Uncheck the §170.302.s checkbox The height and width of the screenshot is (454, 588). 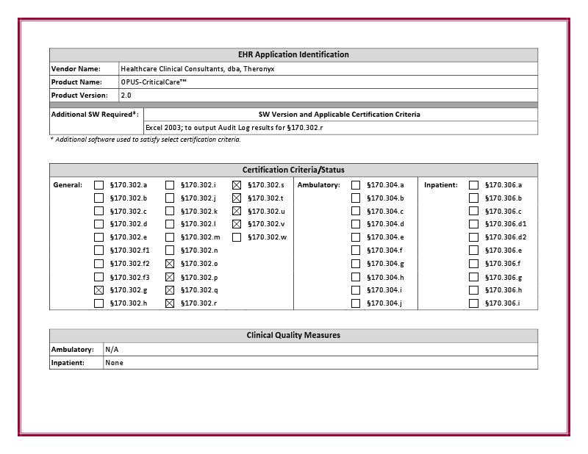click(237, 185)
